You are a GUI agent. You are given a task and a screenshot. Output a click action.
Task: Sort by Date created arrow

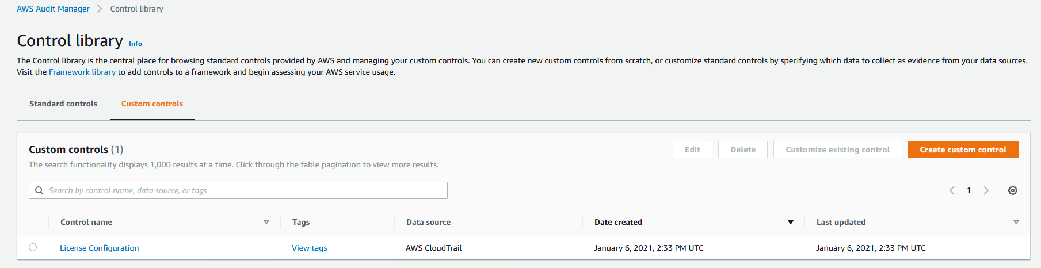point(791,222)
